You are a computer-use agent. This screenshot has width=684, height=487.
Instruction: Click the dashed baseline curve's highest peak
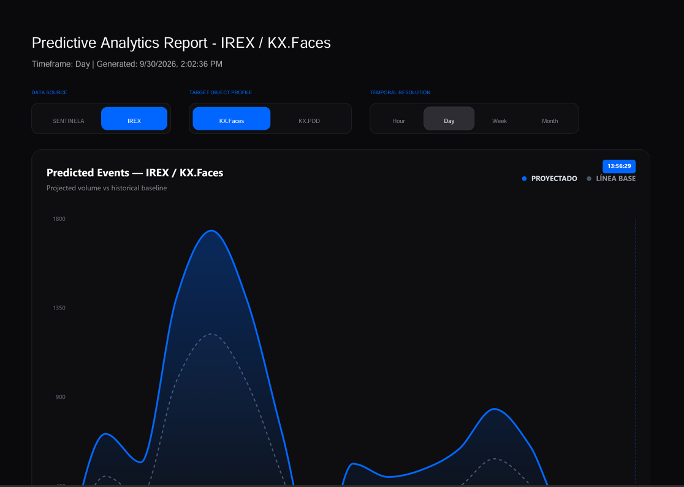[x=211, y=334]
